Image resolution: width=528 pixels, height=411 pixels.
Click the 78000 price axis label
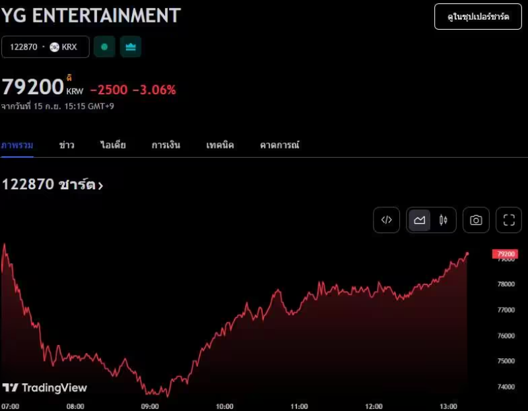point(506,284)
